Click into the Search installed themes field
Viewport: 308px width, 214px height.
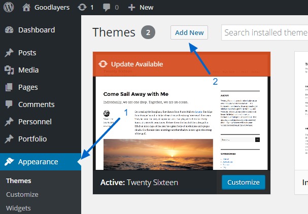coord(265,32)
